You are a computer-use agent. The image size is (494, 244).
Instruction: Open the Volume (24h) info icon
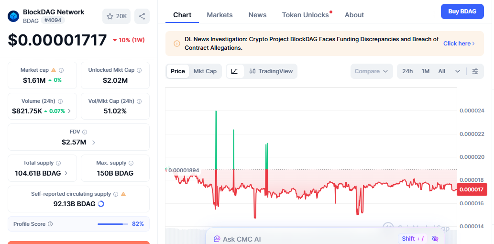click(x=60, y=101)
